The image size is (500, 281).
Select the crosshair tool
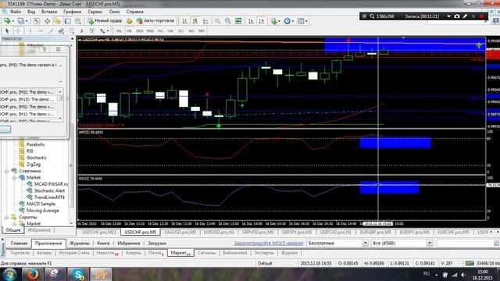click(17, 31)
